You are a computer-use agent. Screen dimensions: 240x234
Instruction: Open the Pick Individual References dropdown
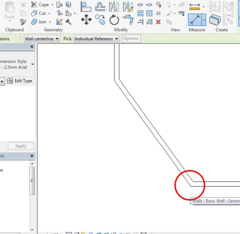(x=96, y=39)
